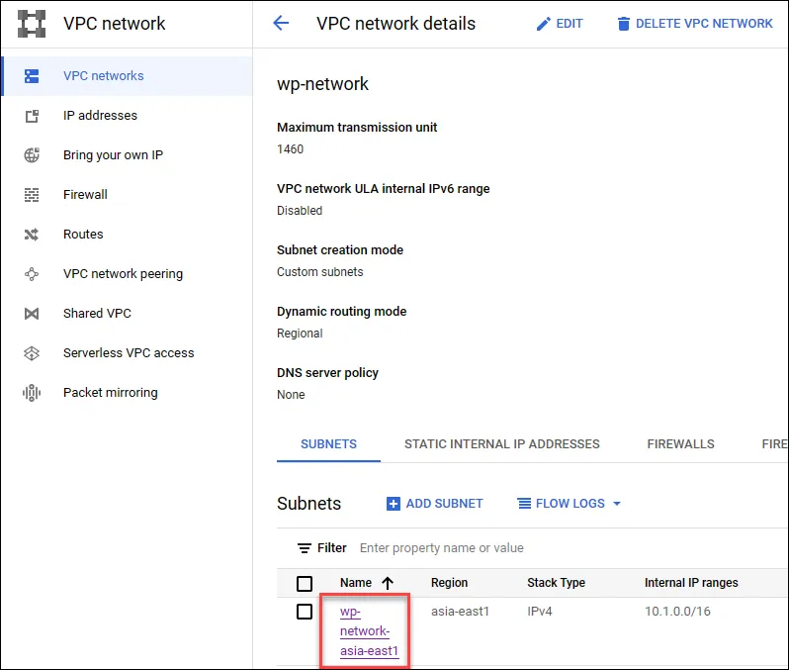Click the IPv4 stack type cell
789x670 pixels.
pyautogui.click(x=540, y=612)
